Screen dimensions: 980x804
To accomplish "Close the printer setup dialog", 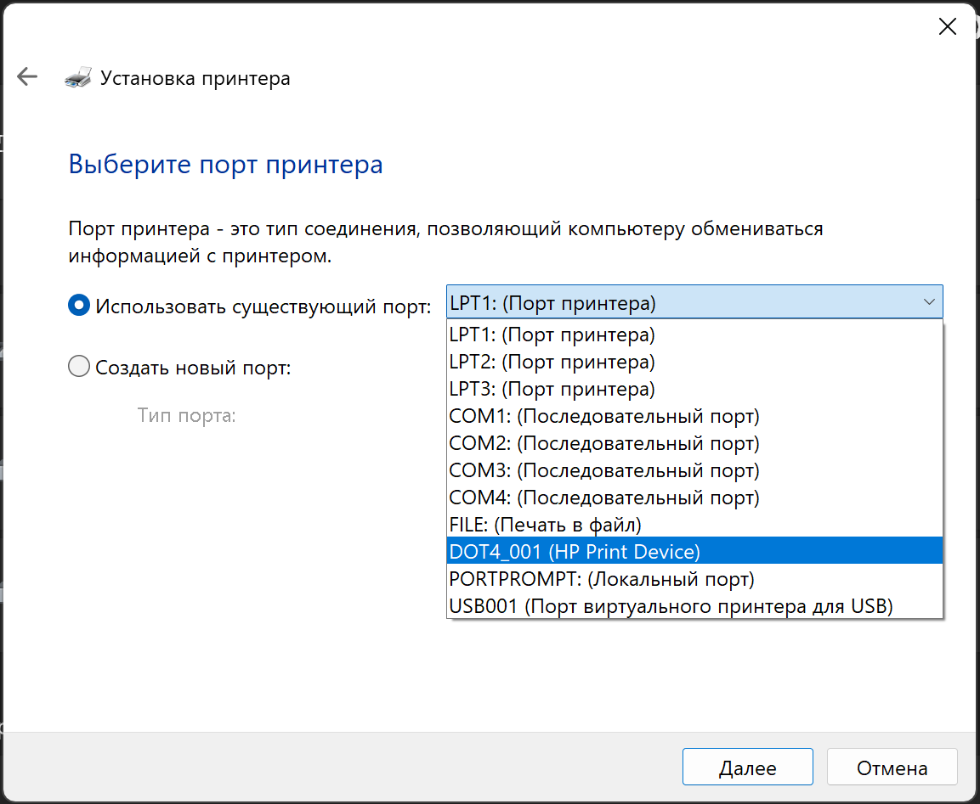I will click(x=947, y=26).
